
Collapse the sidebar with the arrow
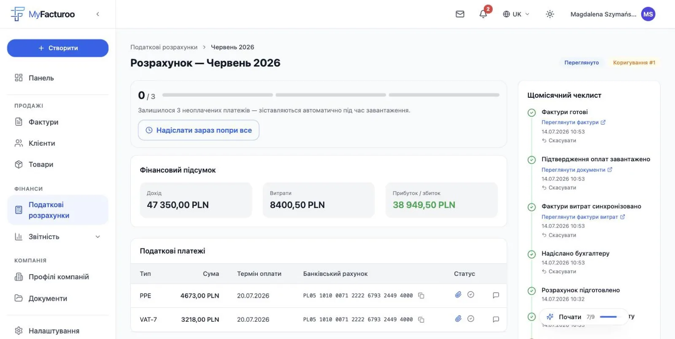coord(98,14)
